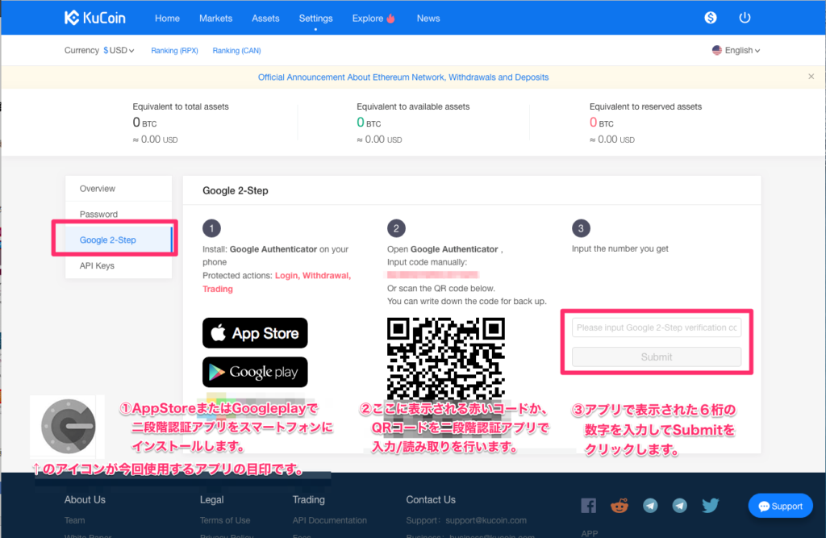Click the support@kucoin.com email address

coord(486,520)
